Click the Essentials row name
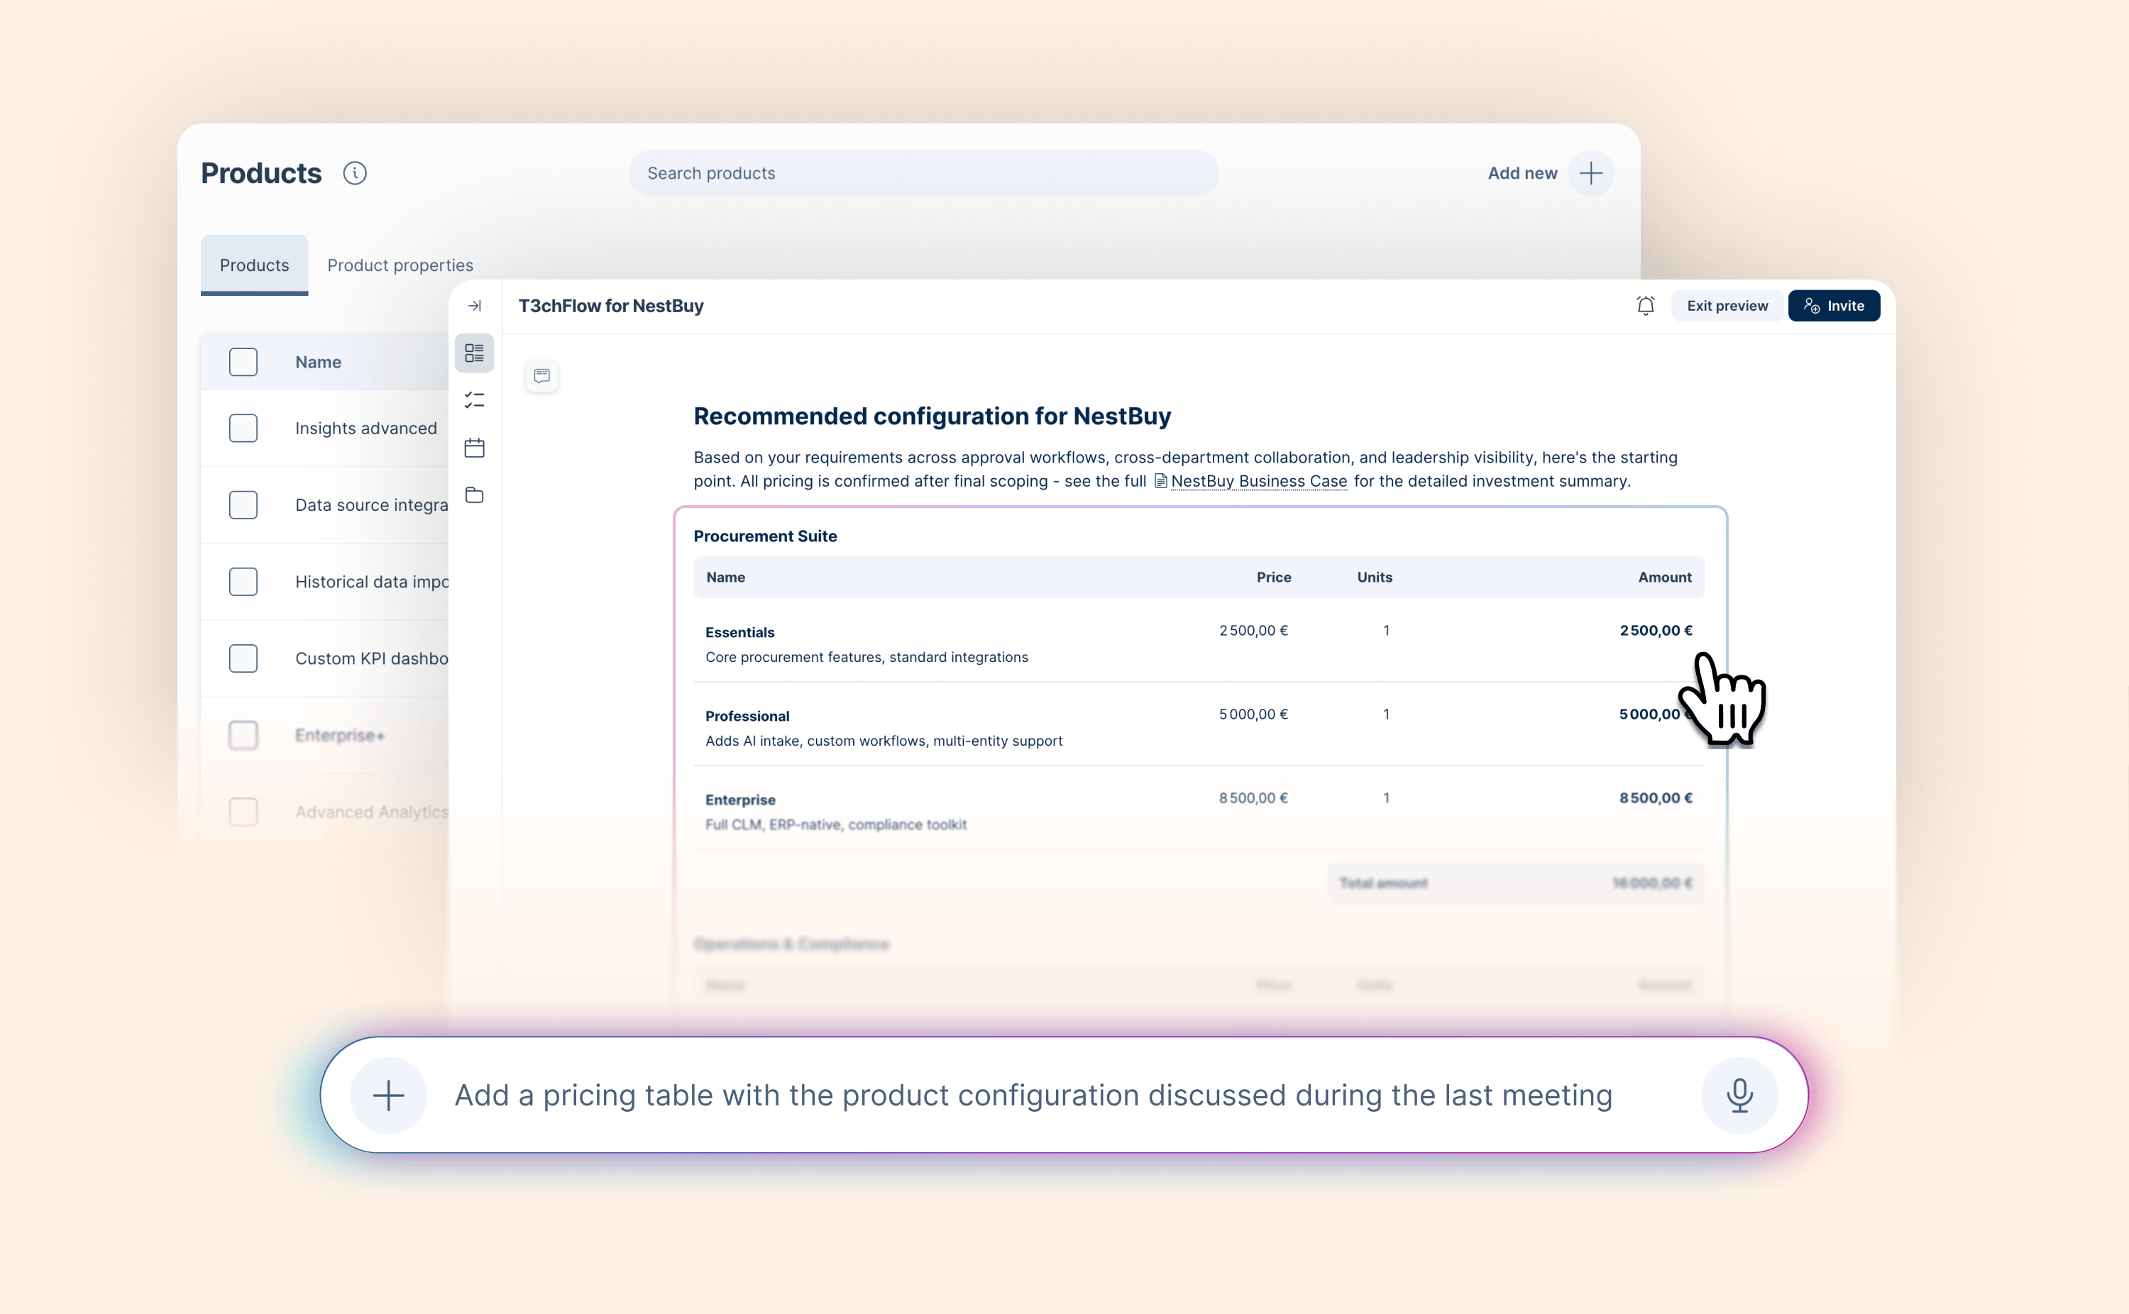The height and width of the screenshot is (1314, 2129). (740, 631)
